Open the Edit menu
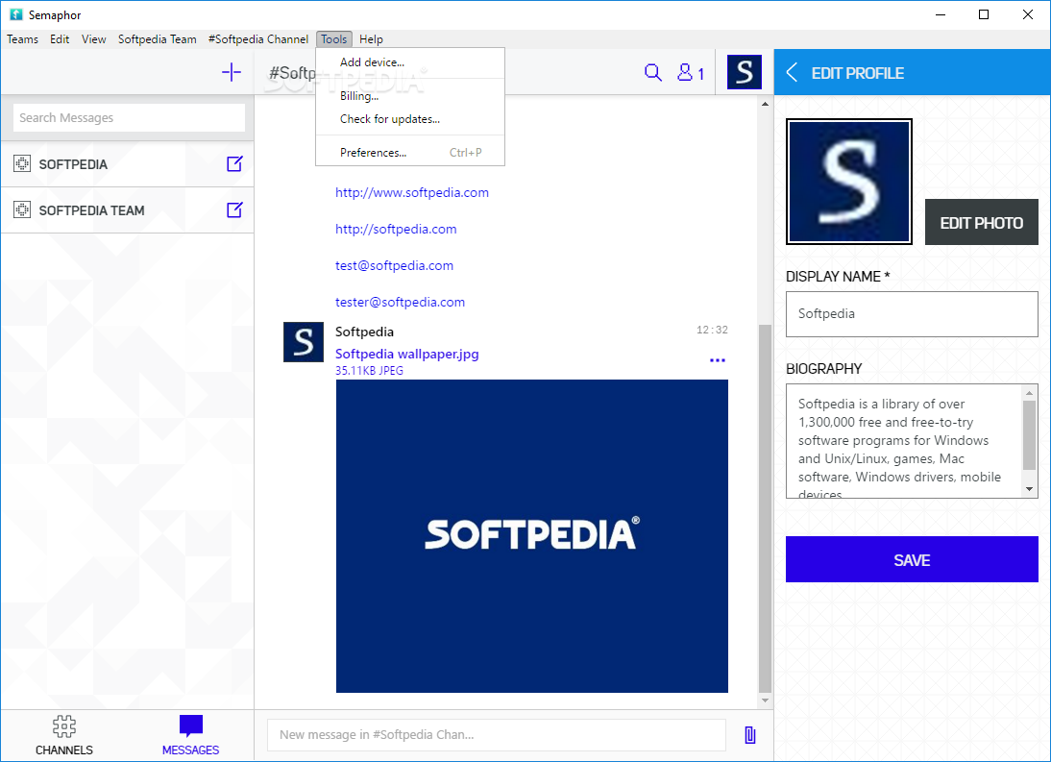 tap(59, 38)
